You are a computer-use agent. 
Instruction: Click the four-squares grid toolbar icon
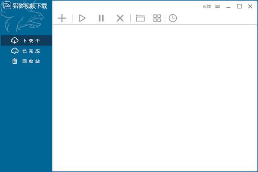tap(157, 18)
